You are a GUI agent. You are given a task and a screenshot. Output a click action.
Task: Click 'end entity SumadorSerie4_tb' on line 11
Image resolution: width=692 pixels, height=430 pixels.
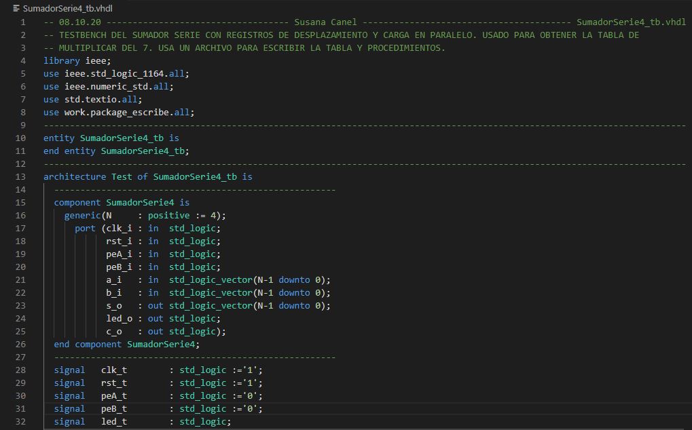tap(116, 151)
